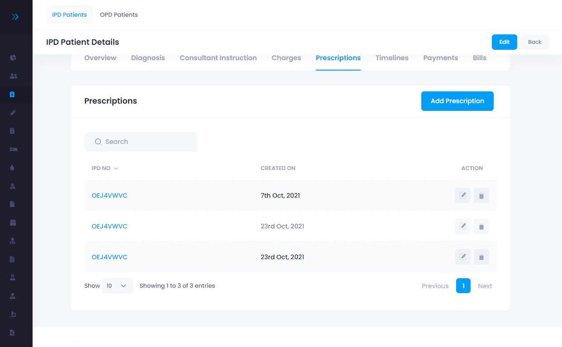Delete the last prescription row

[x=481, y=257]
